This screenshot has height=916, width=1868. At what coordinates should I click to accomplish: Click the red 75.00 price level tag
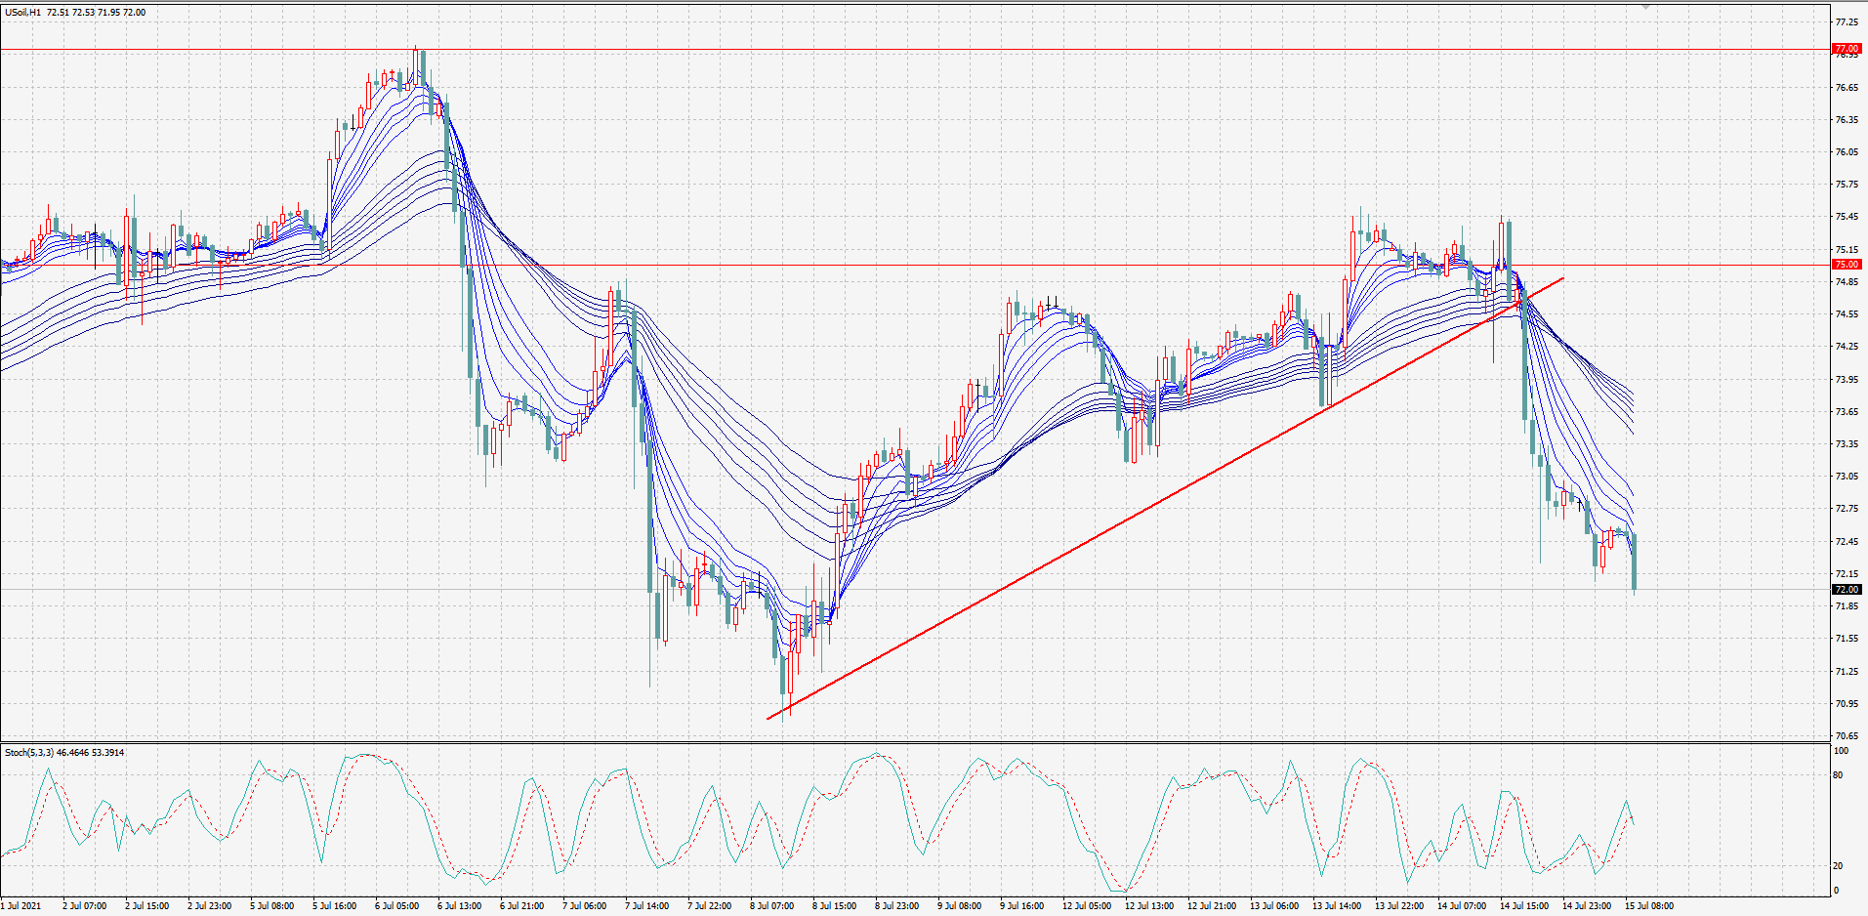coord(1847,265)
